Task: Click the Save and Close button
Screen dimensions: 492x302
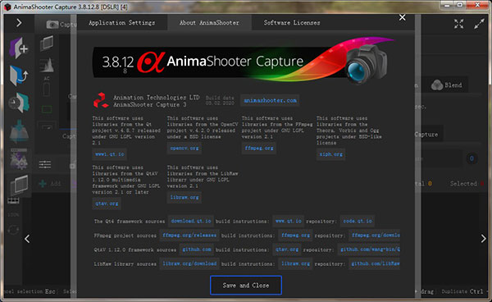Action: pos(246,286)
